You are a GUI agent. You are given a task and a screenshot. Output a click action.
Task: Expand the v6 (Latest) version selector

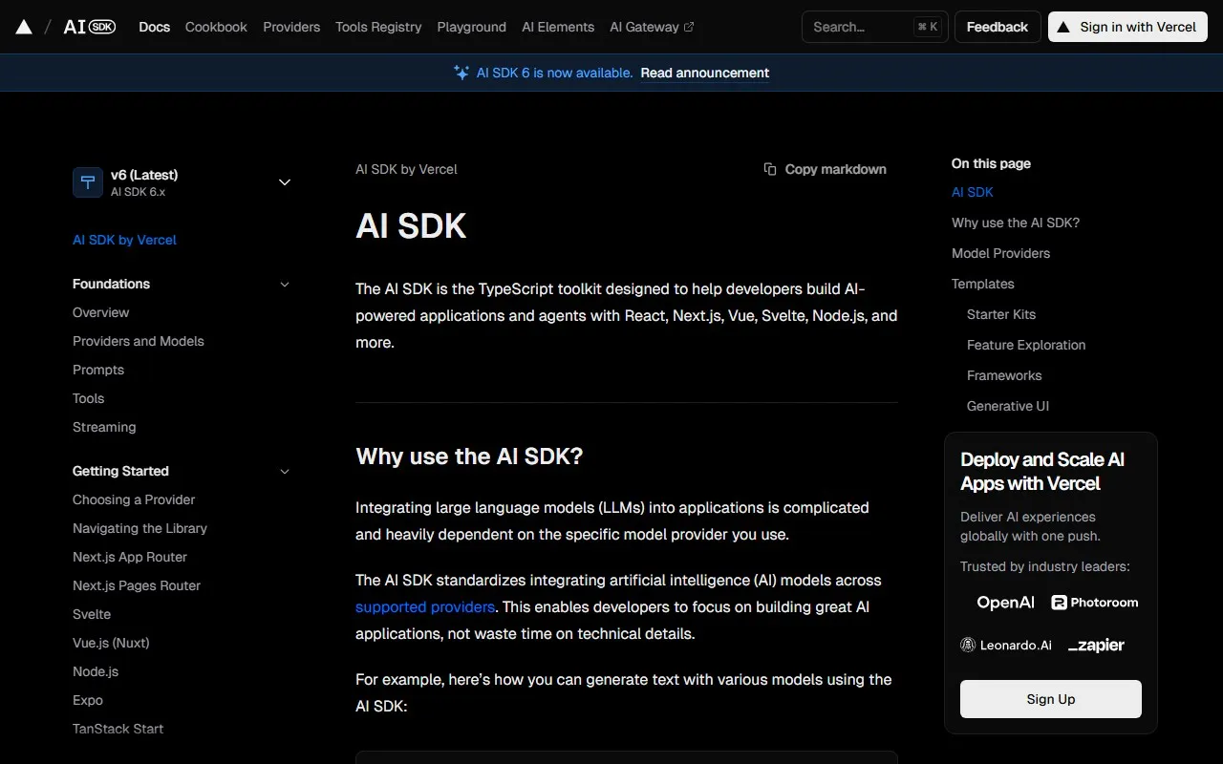tap(284, 181)
